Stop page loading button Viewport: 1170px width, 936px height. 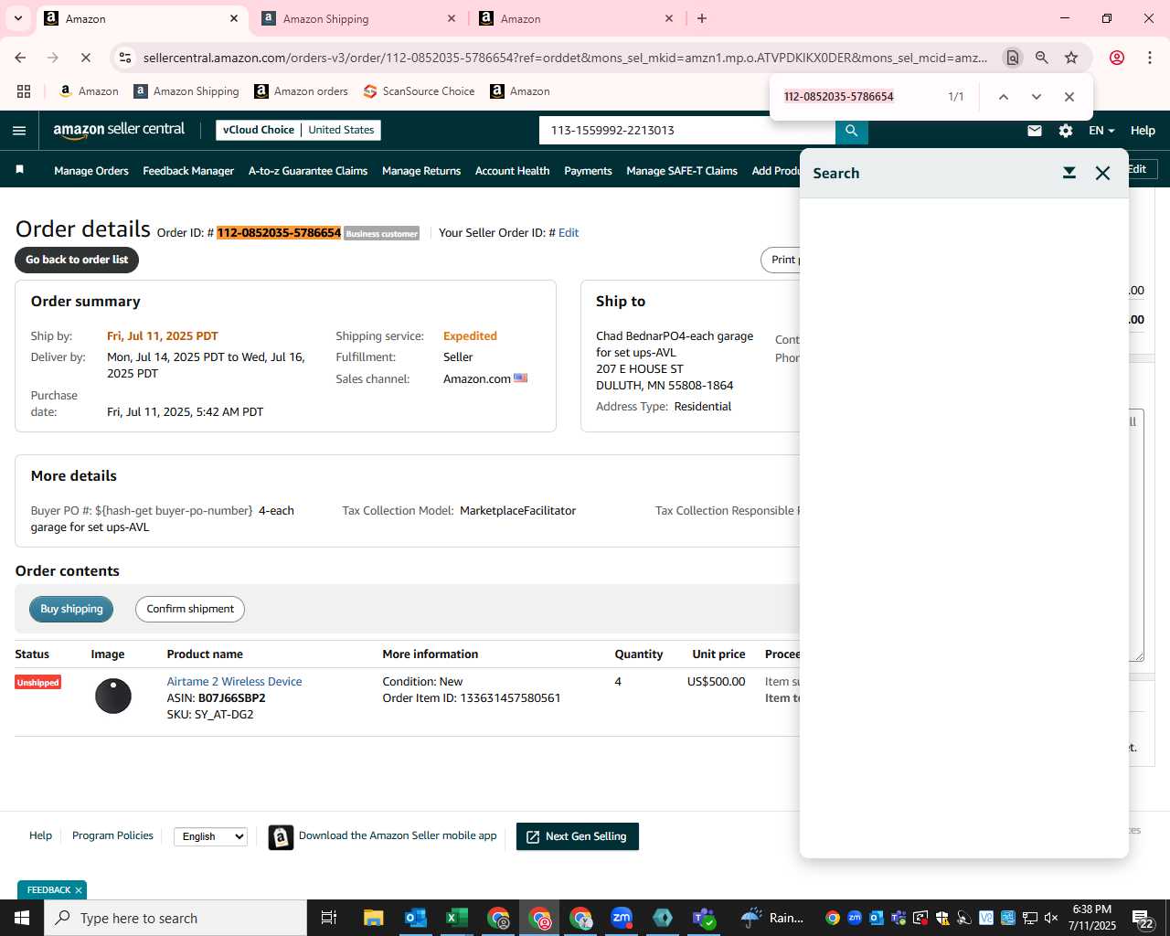85,58
